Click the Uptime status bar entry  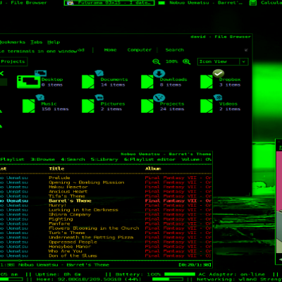pos(59,274)
